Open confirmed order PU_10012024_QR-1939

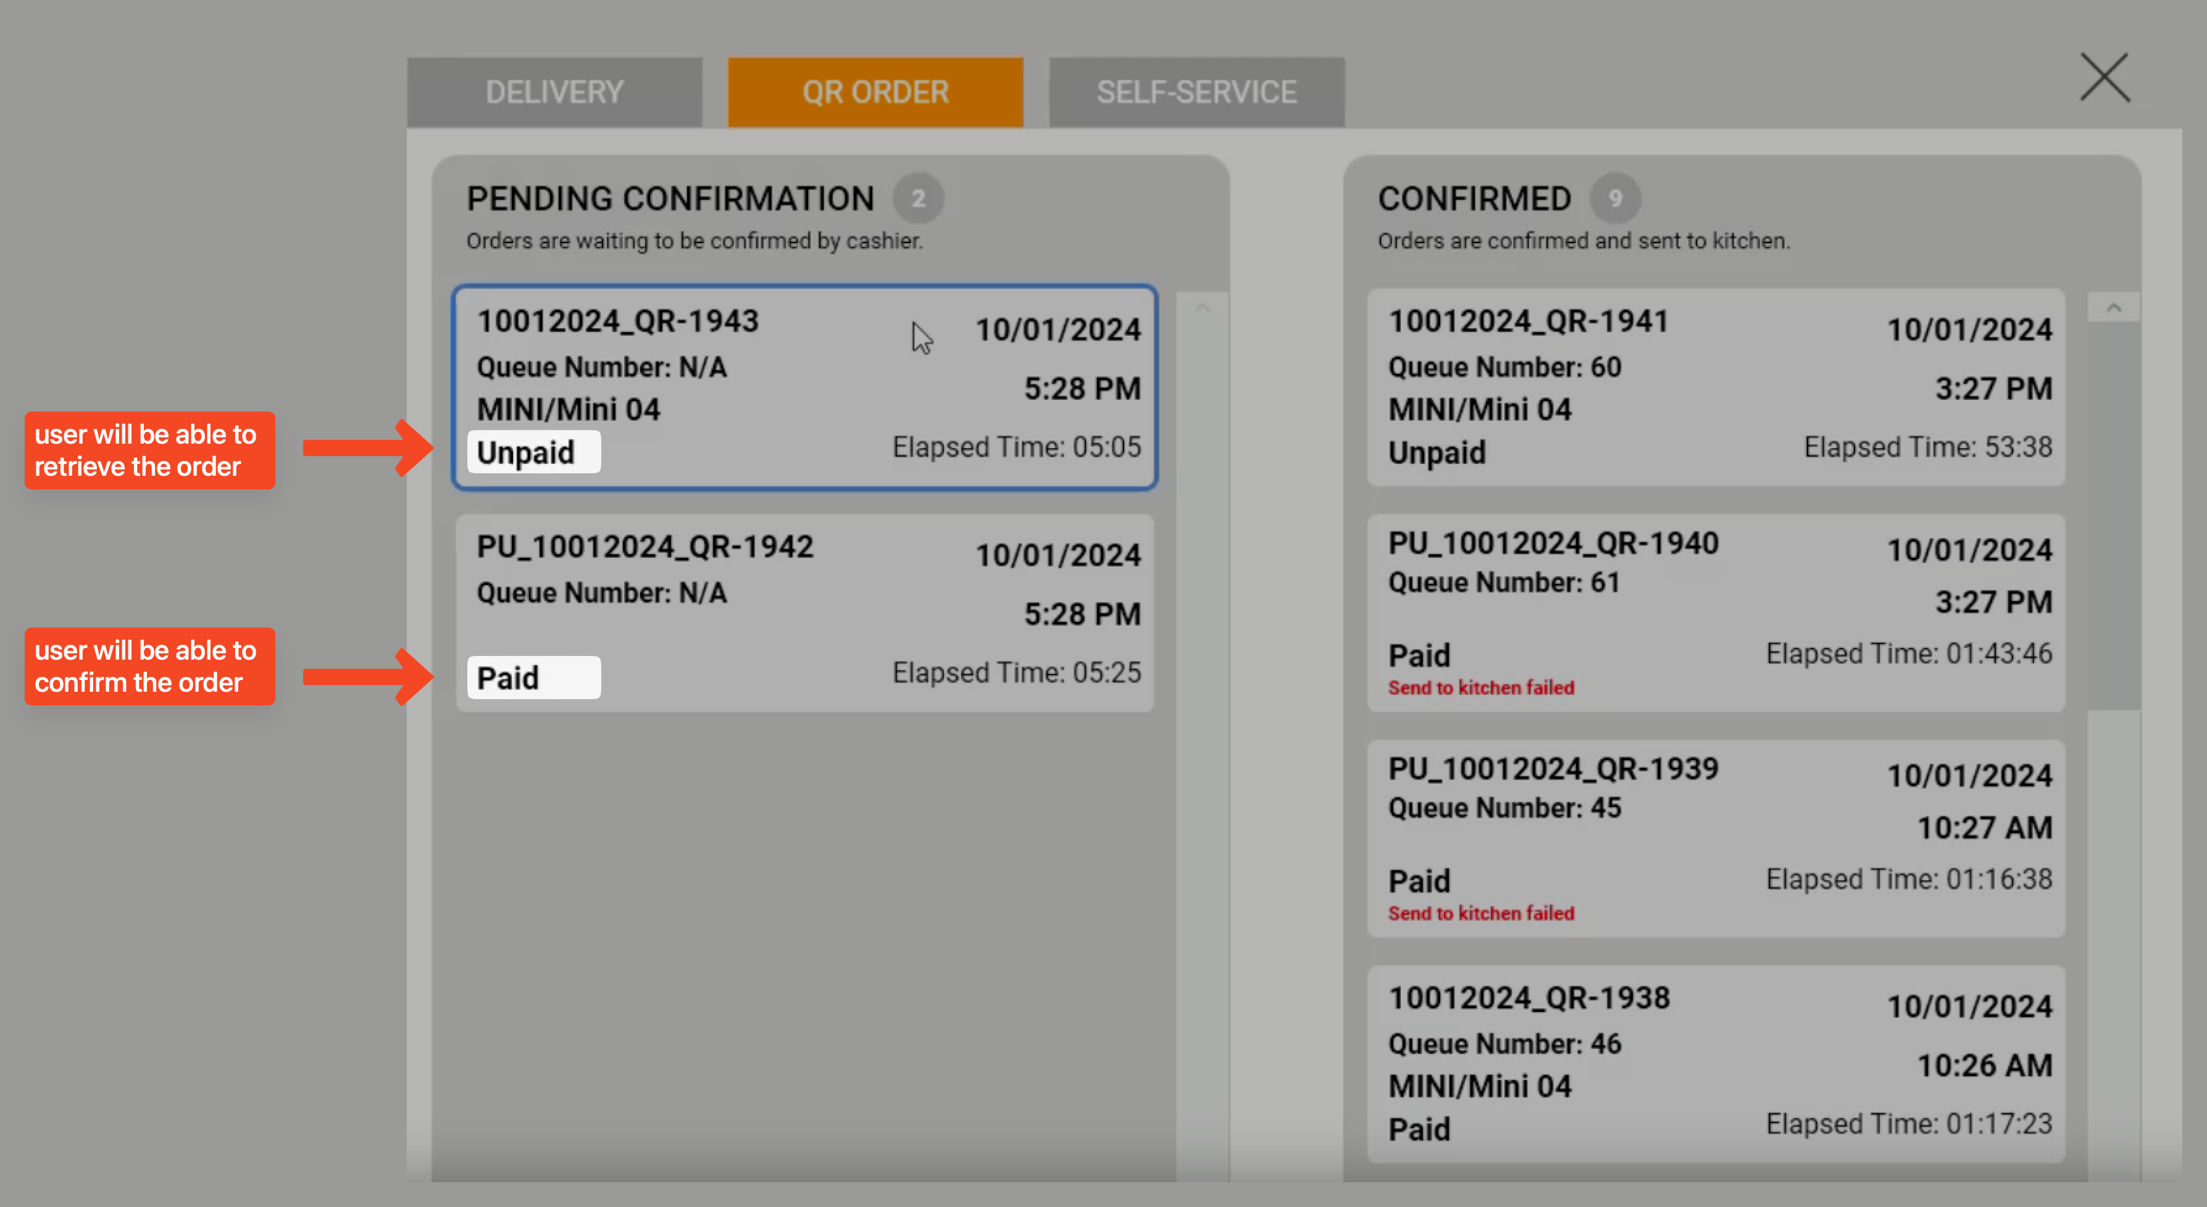tap(1716, 838)
